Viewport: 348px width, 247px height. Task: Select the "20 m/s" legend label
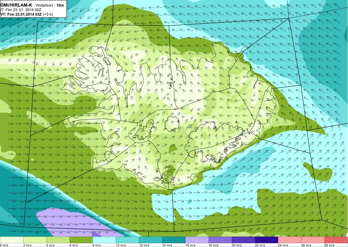click(237, 245)
